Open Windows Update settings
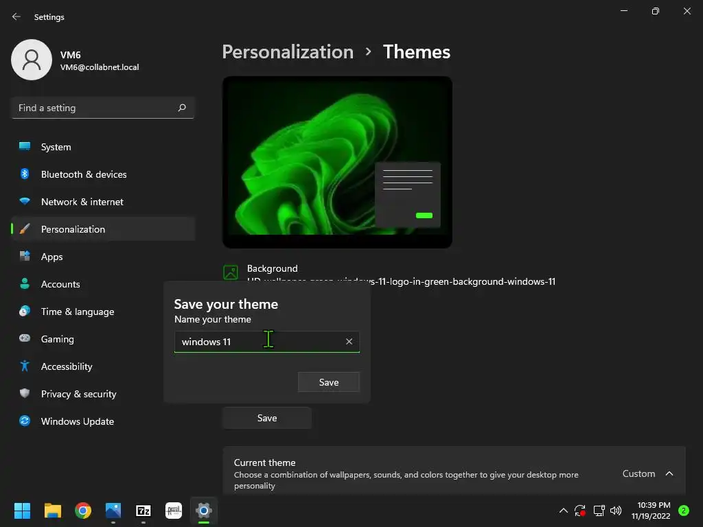The width and height of the screenshot is (703, 527). [103, 421]
